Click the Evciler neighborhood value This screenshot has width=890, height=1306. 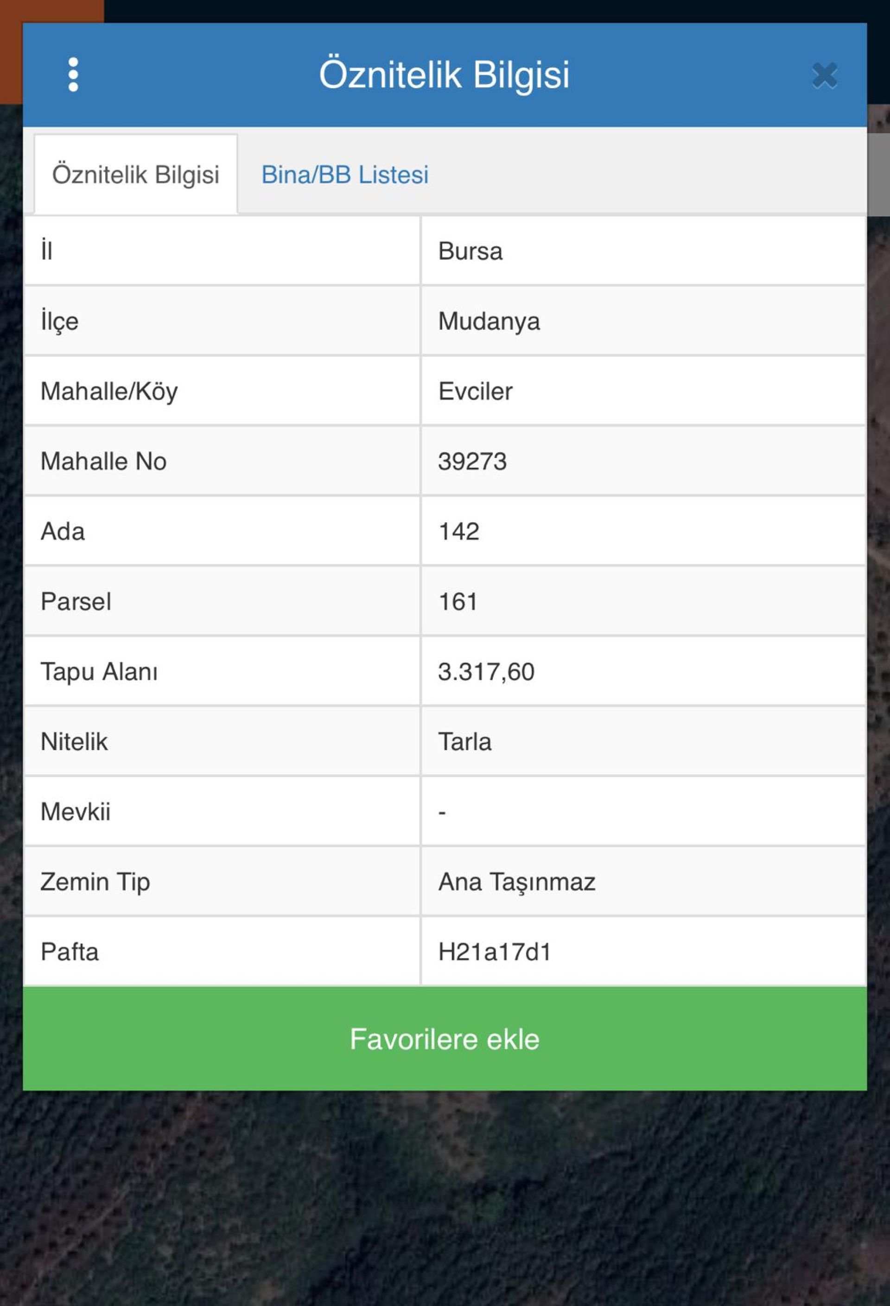pos(475,392)
